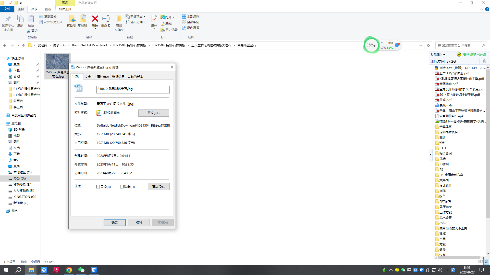Click Move to (移动到) icon
This screenshot has height=275, width=490.
click(71, 21)
